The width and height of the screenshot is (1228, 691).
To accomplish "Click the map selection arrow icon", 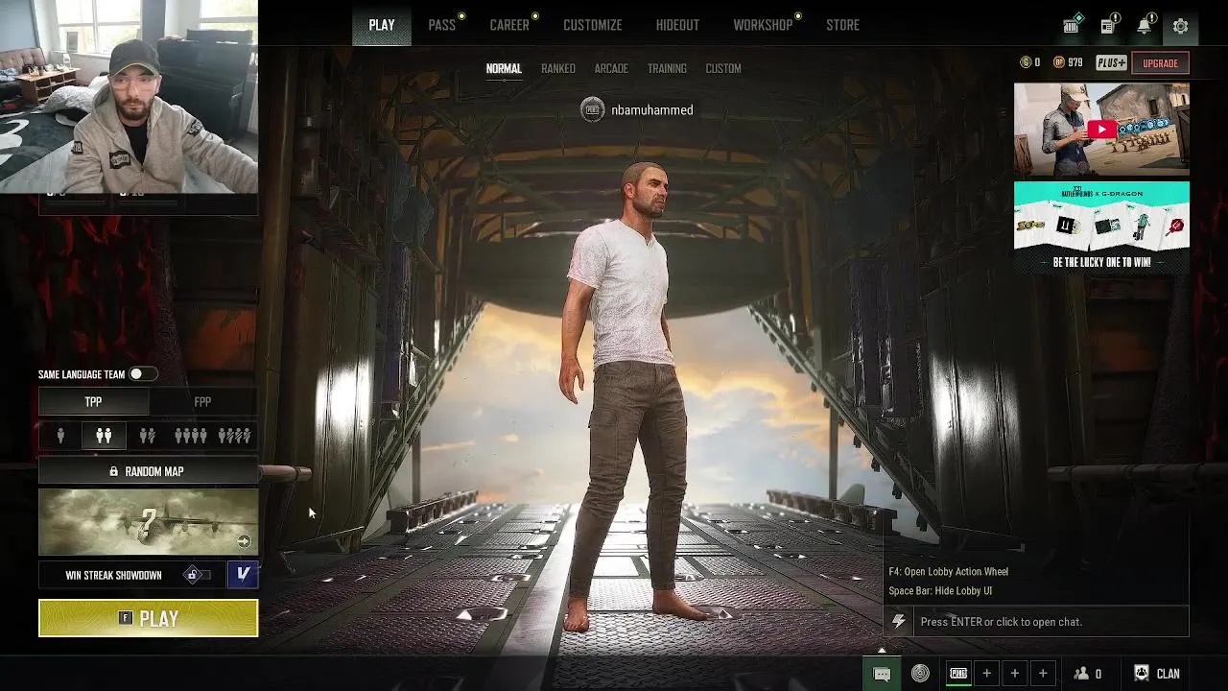I will tap(244, 541).
